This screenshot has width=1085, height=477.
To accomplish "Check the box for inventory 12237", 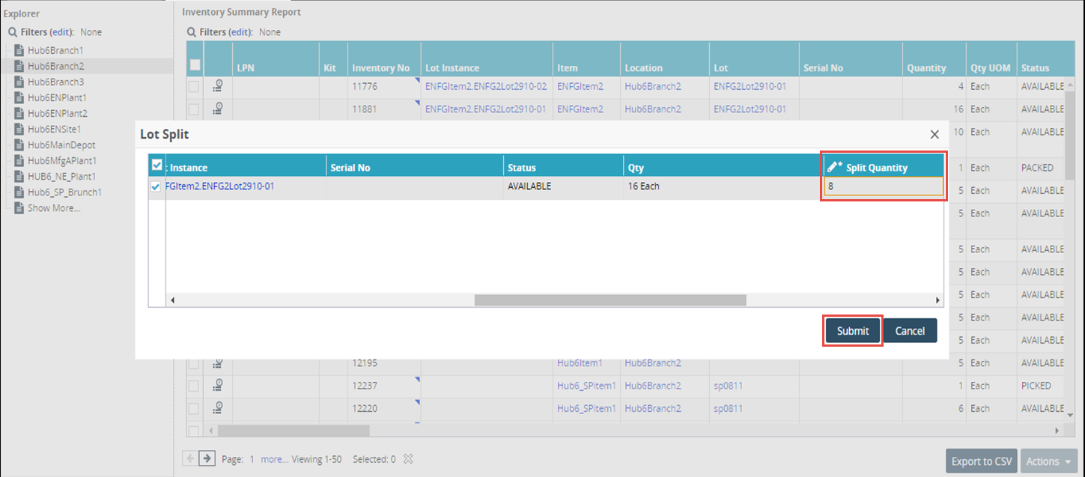I will coord(194,386).
